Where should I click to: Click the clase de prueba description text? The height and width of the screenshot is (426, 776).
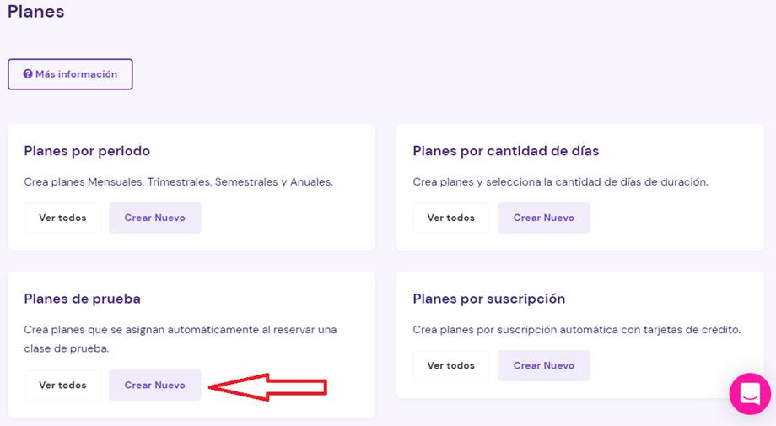point(181,339)
